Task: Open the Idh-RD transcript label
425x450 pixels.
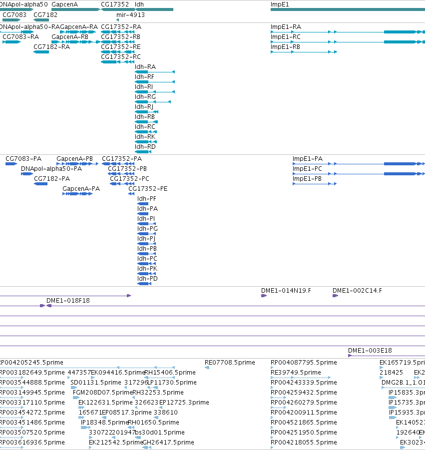Action: pos(145,147)
